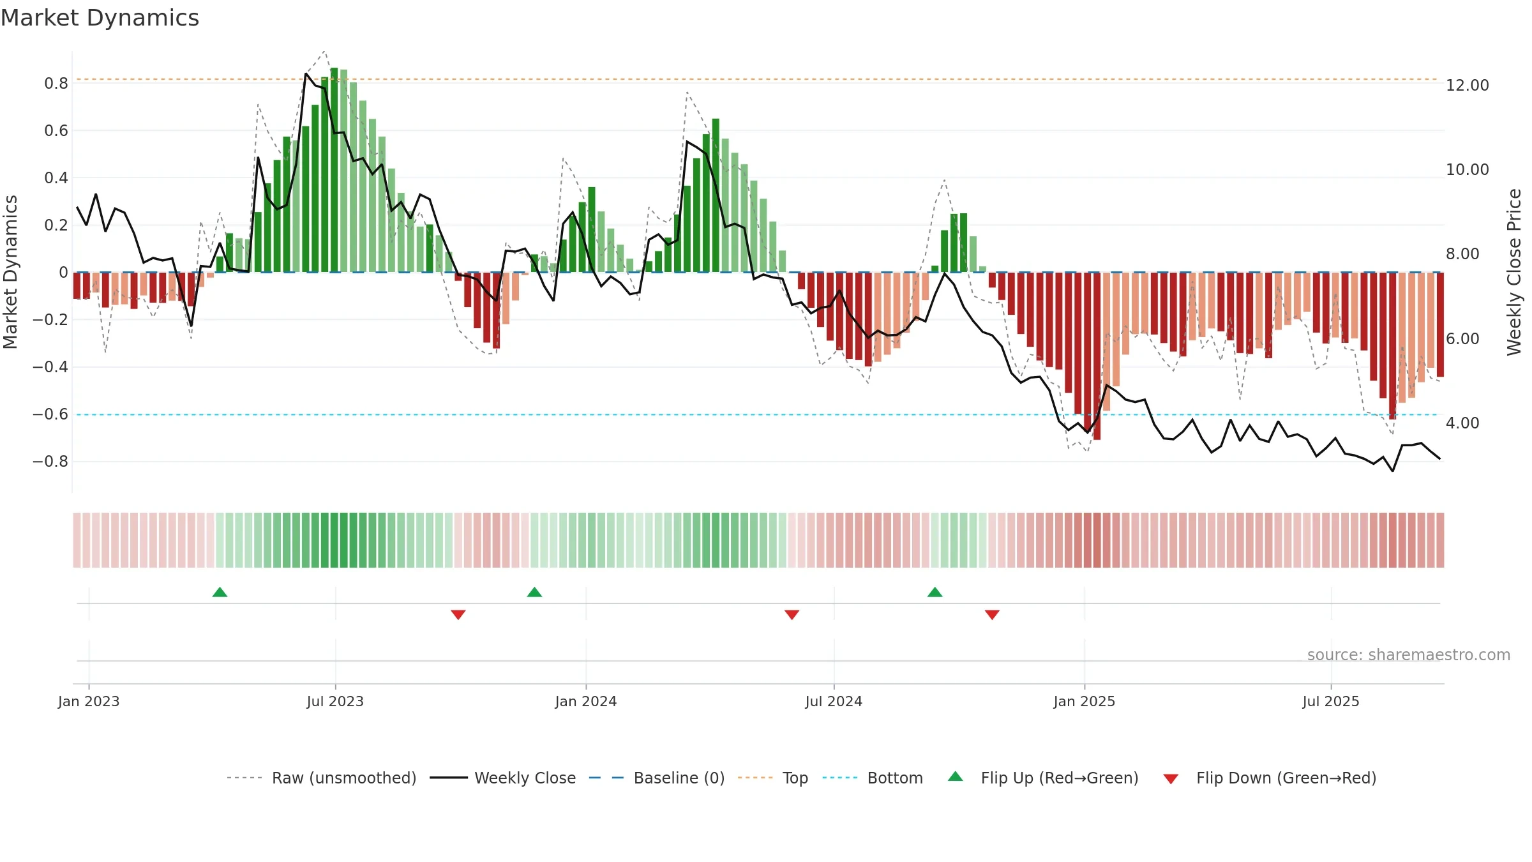The height and width of the screenshot is (862, 1532).
Task: Toggle the Flip Down (Green→Red) legend entry
Action: coord(1269,778)
